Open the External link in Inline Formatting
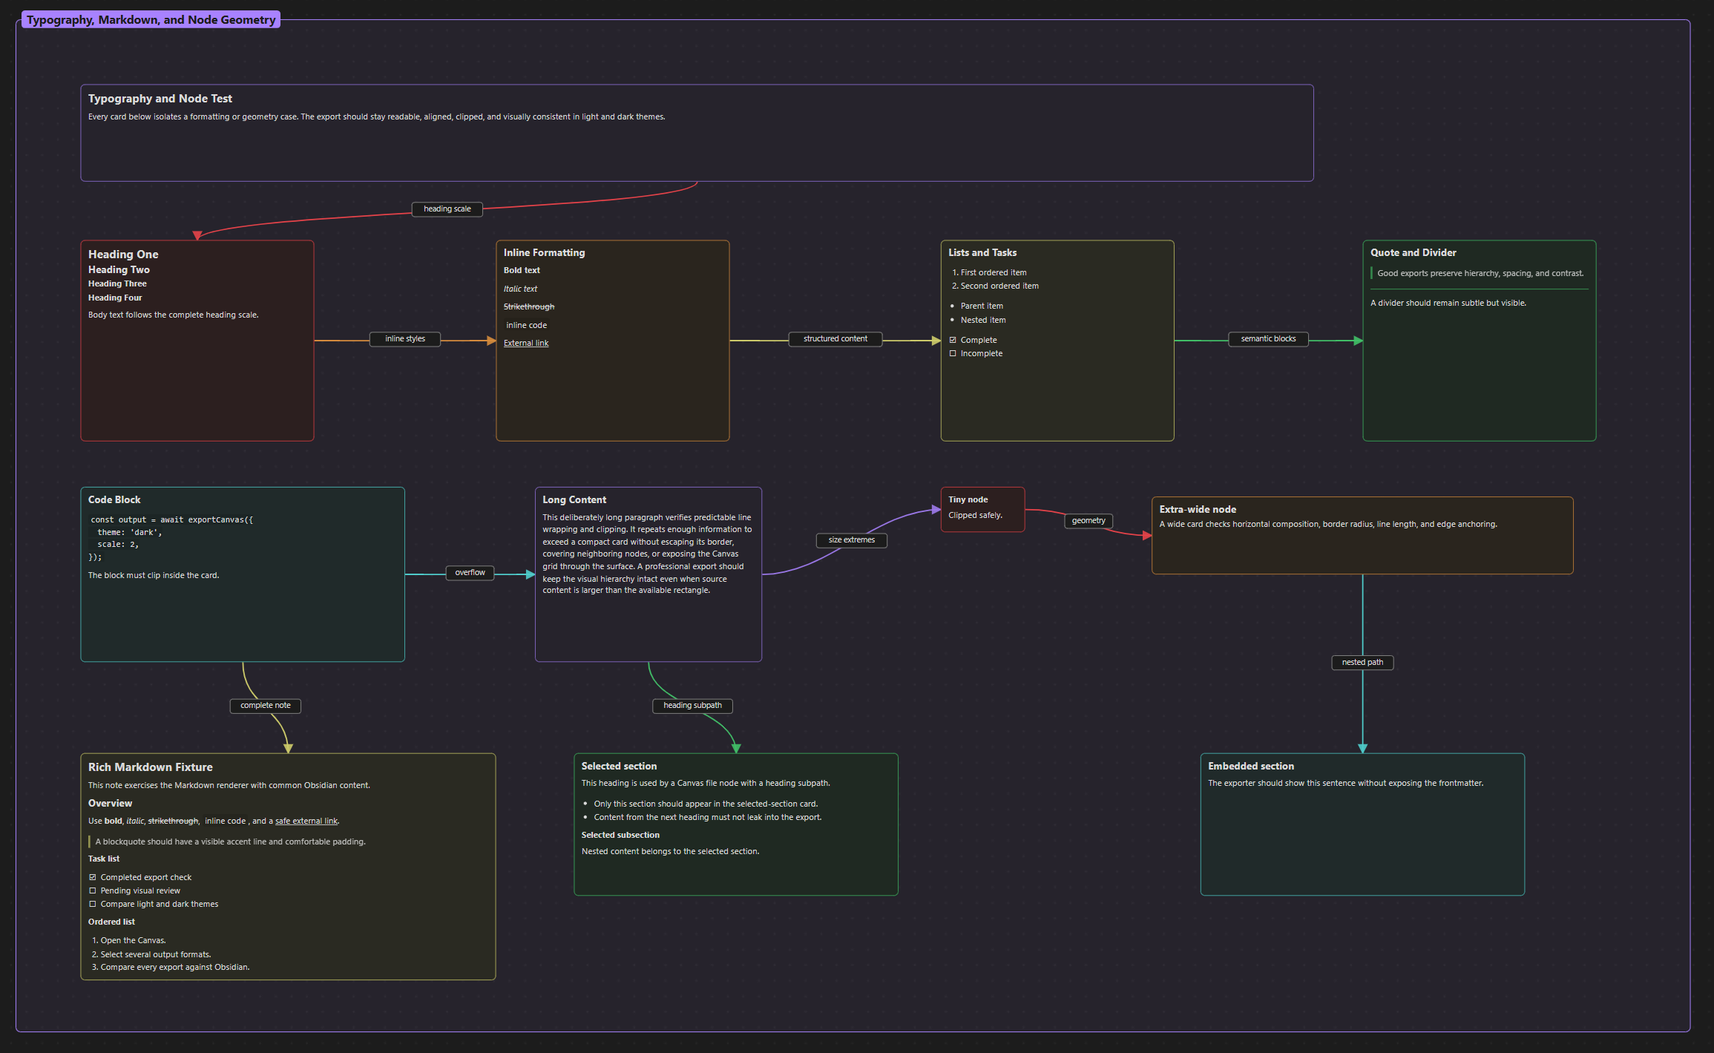 click(x=526, y=343)
